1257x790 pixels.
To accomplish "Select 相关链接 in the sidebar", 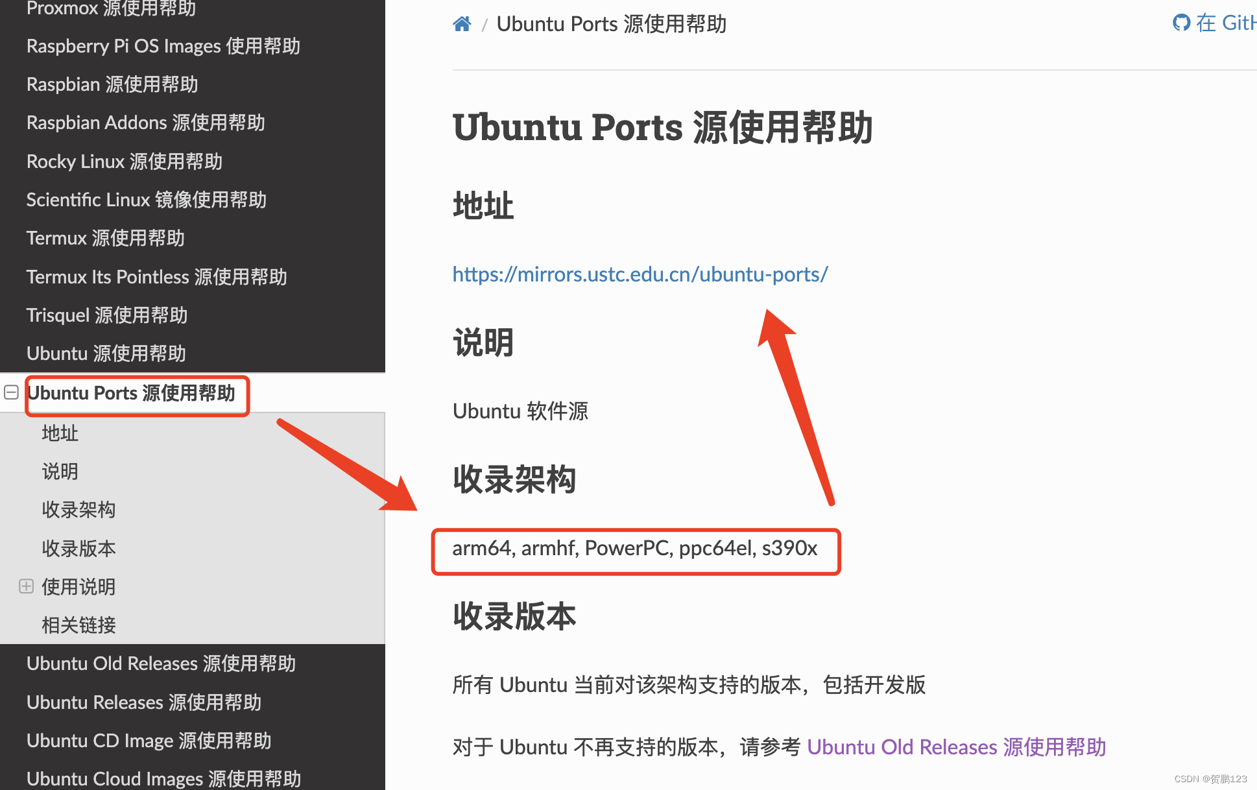I will pos(78,625).
